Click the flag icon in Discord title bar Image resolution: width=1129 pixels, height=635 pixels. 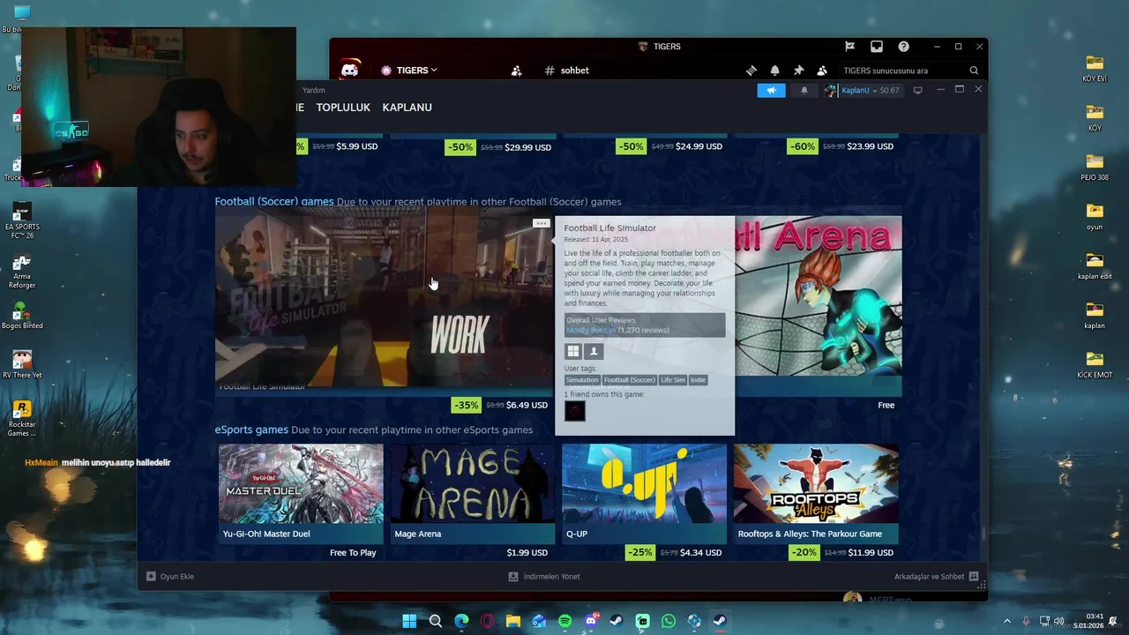(x=849, y=47)
